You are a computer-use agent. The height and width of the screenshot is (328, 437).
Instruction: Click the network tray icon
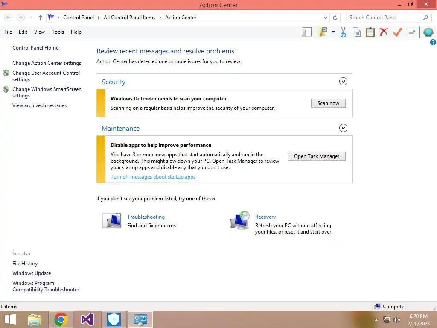[387, 320]
